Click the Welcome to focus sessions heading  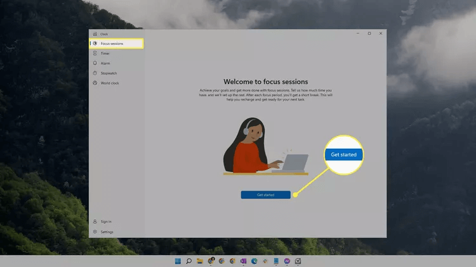(x=266, y=82)
